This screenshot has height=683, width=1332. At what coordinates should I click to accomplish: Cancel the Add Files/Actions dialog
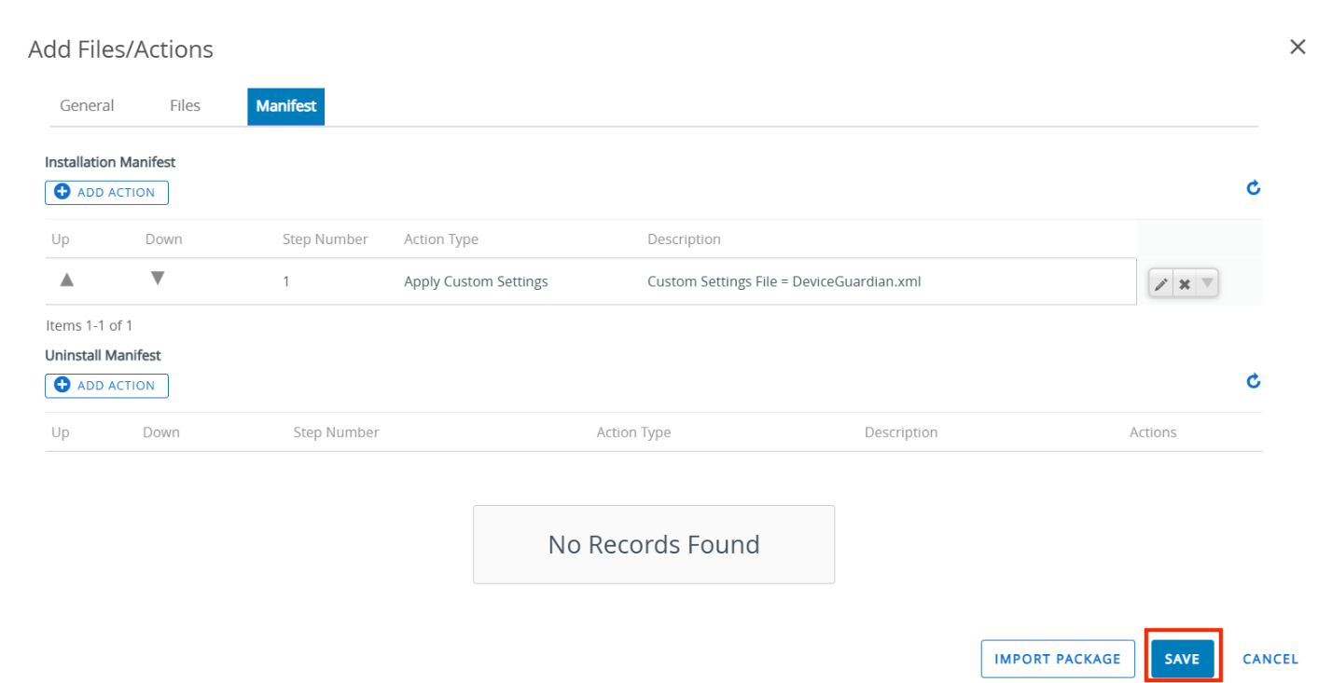click(x=1270, y=659)
